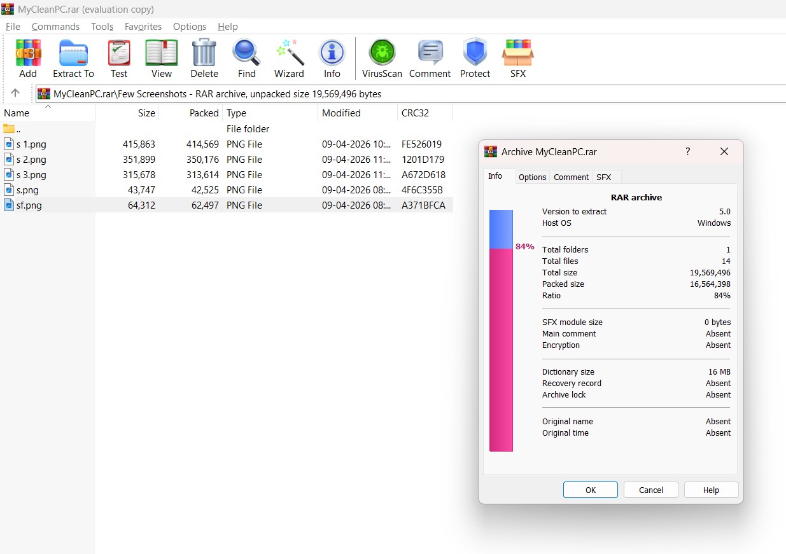Sort files by Packed column header
This screenshot has height=554, width=786.
pos(191,113)
